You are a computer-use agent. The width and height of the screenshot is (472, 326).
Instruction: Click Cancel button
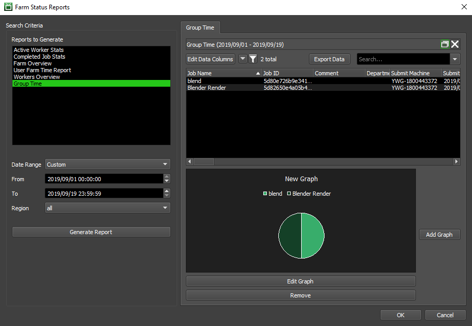click(445, 315)
